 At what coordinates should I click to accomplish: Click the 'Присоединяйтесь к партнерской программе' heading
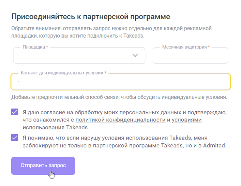pos(91,16)
